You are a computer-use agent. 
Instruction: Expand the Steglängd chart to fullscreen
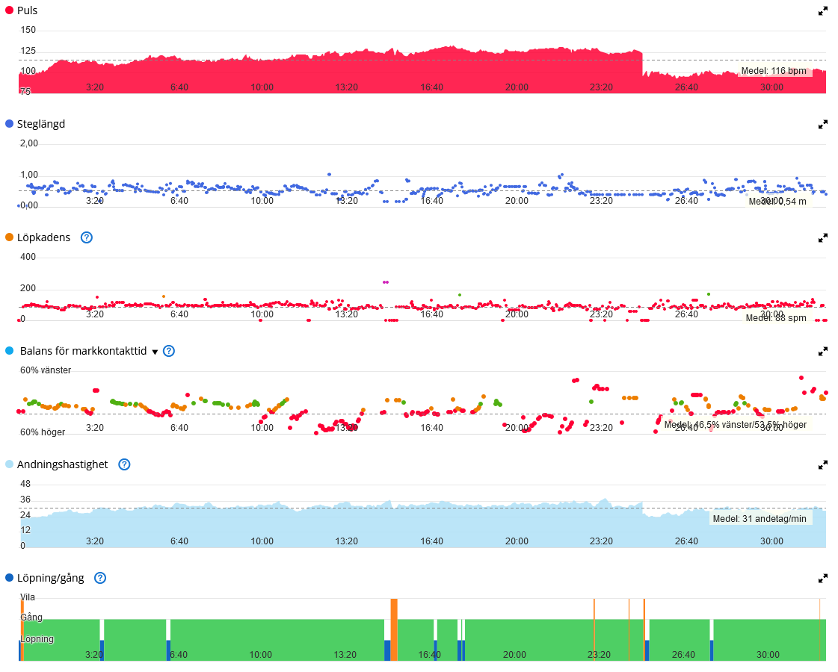pos(823,125)
